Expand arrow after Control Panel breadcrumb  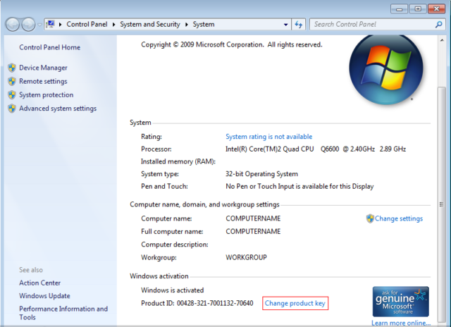113,25
